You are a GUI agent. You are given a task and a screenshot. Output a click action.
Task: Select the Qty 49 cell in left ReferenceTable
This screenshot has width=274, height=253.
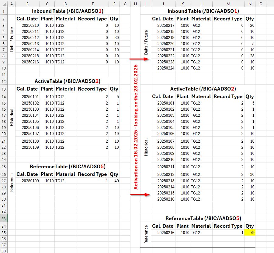[114, 181]
